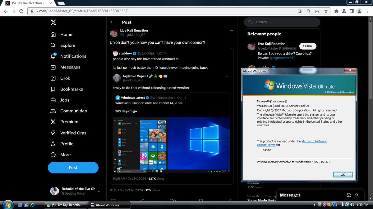Open the Windows 10 screenshot image
Image resolution: width=373 pixels, height=209 pixels.
tap(171, 145)
